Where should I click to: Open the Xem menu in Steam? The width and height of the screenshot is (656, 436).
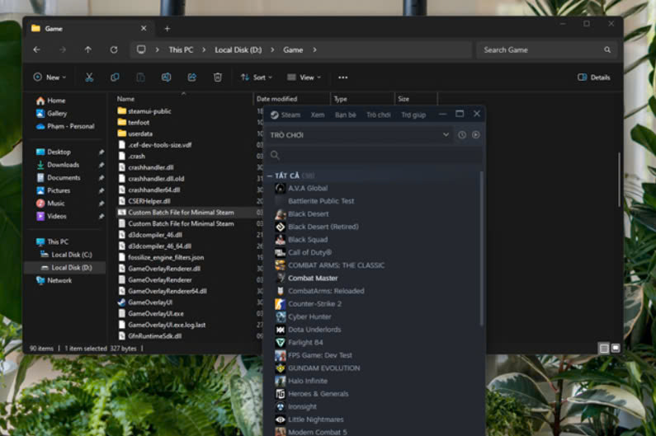[x=318, y=115]
